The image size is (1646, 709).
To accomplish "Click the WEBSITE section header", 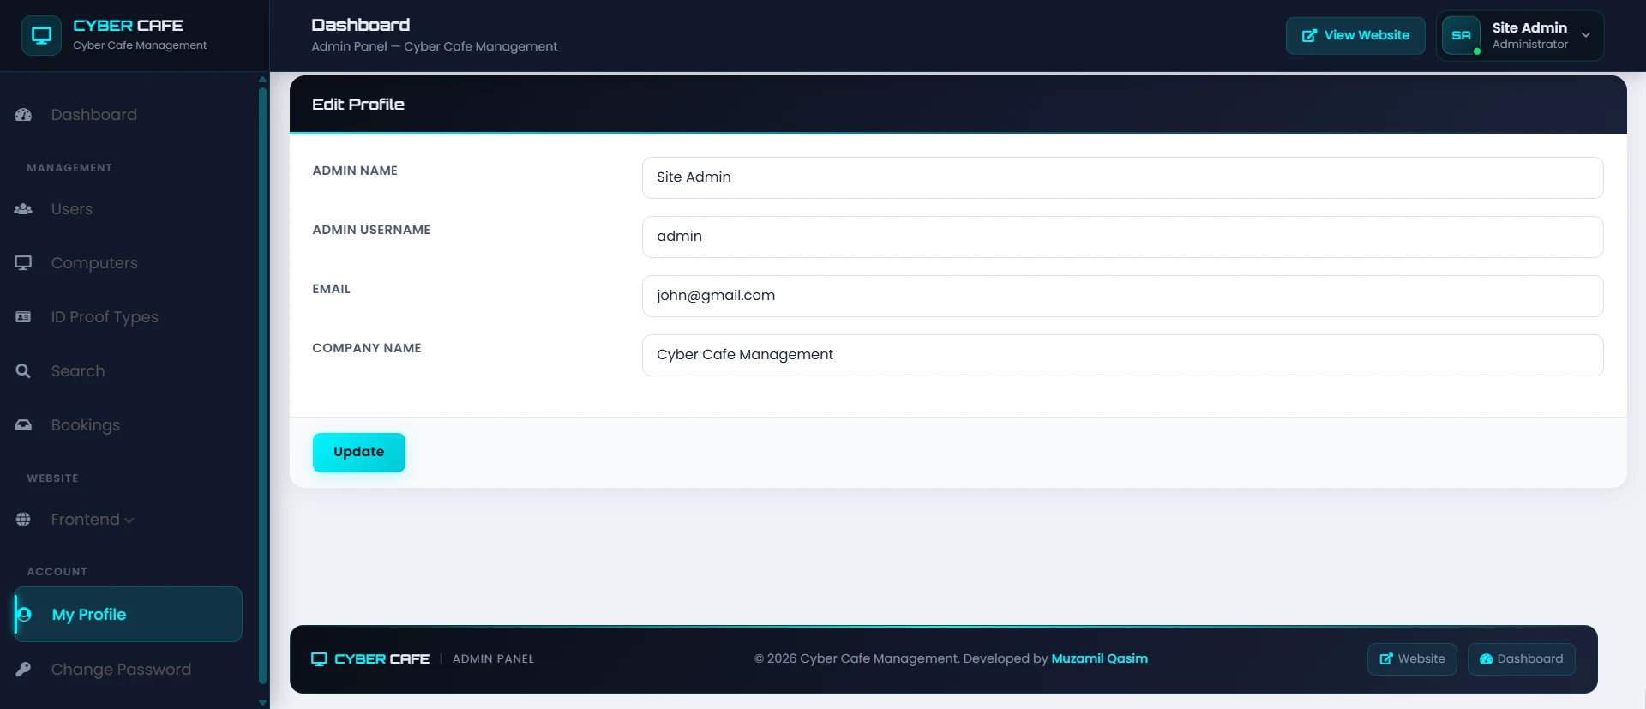I will pyautogui.click(x=52, y=478).
